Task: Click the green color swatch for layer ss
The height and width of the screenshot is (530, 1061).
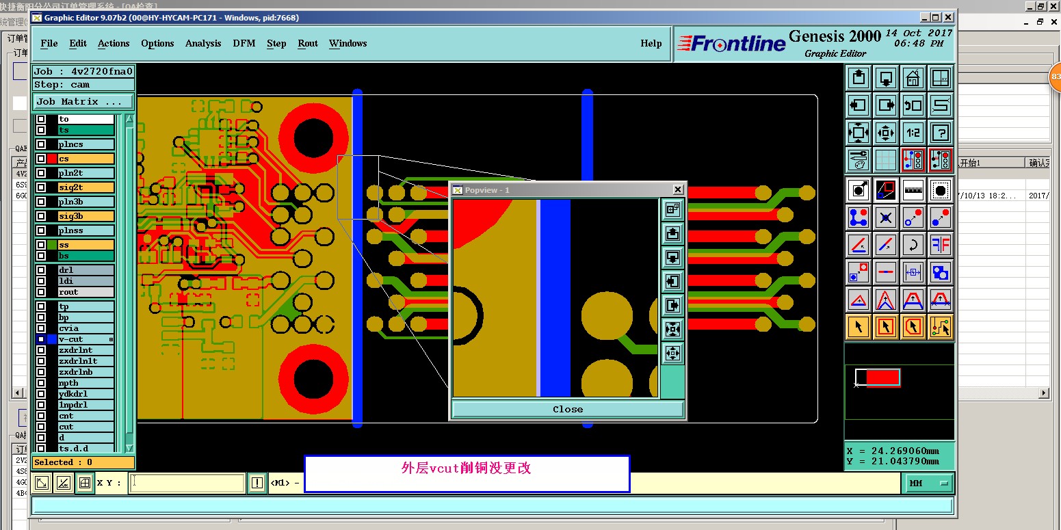Action: 52,245
